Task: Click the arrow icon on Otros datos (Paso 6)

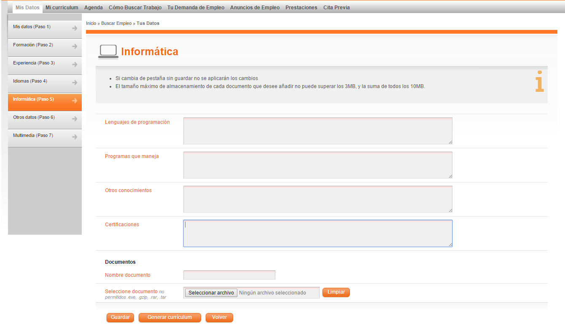Action: coord(75,117)
